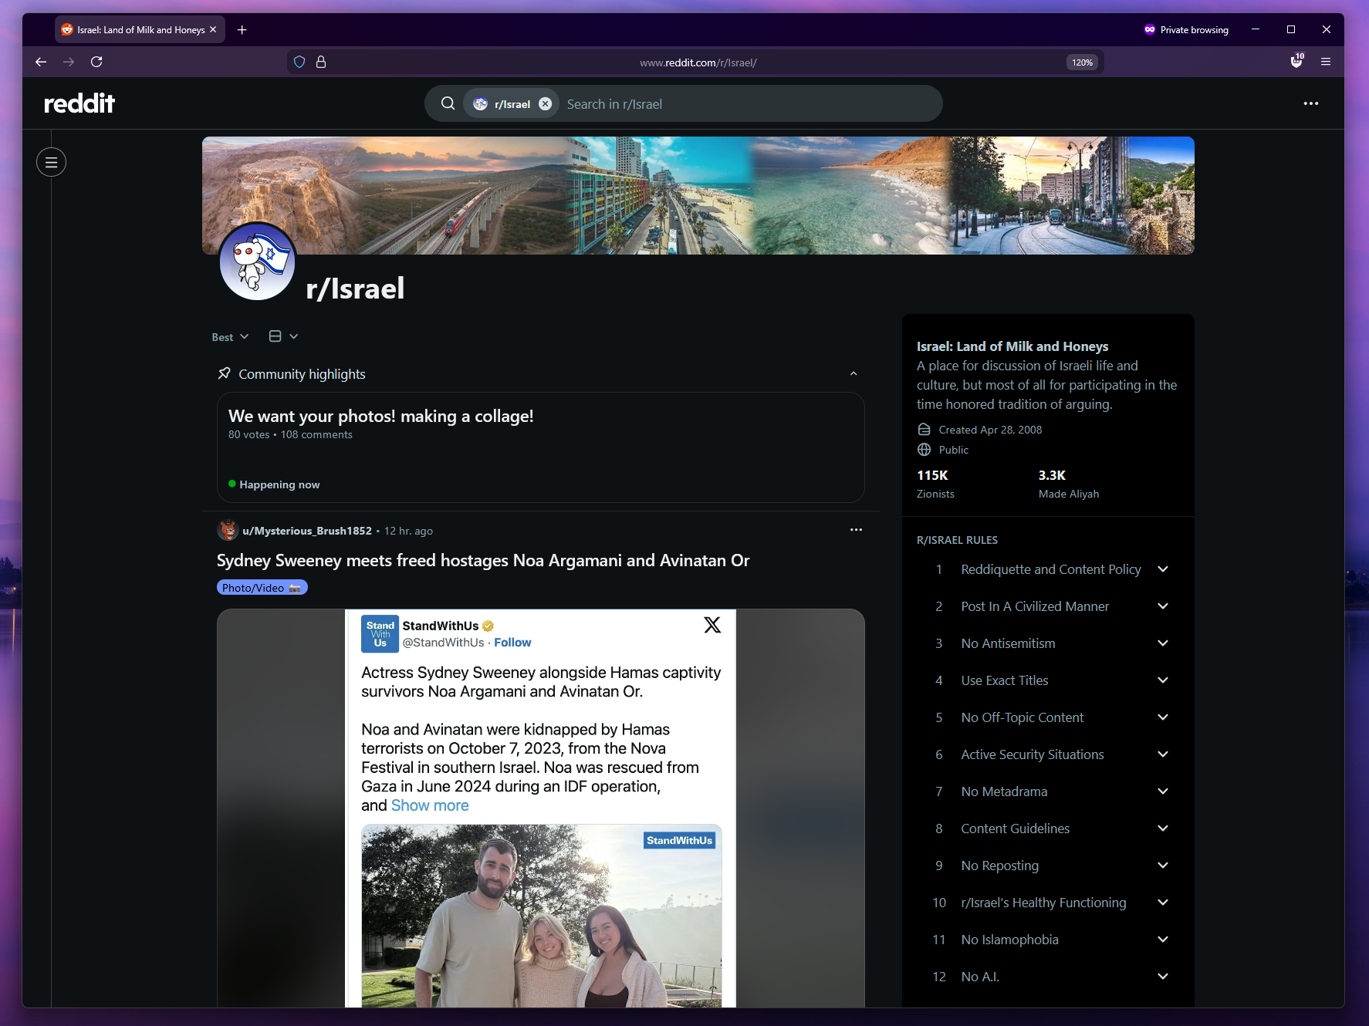Open u/Mysterious_Brush1852 avatar
1369x1026 pixels.
point(228,531)
